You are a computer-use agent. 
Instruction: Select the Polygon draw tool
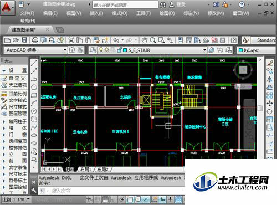tap(34, 87)
